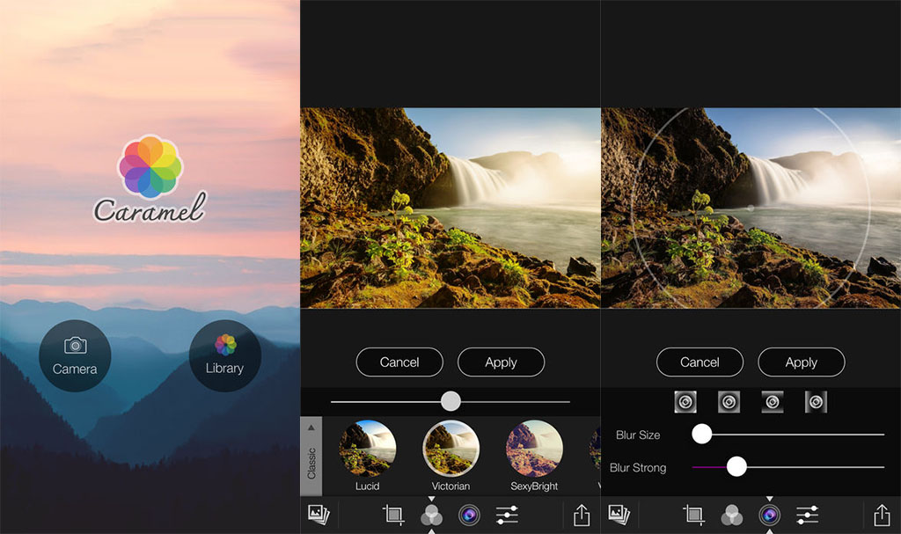The image size is (901, 534).
Task: Cancel the blur effect edit
Action: (700, 362)
